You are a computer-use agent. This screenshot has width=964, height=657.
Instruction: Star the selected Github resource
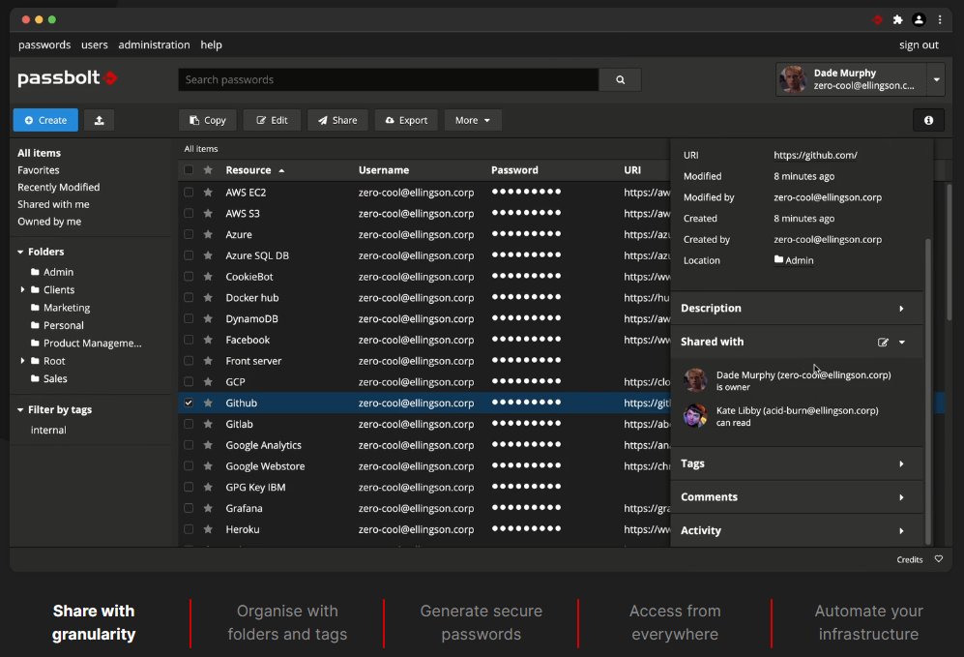coord(208,403)
